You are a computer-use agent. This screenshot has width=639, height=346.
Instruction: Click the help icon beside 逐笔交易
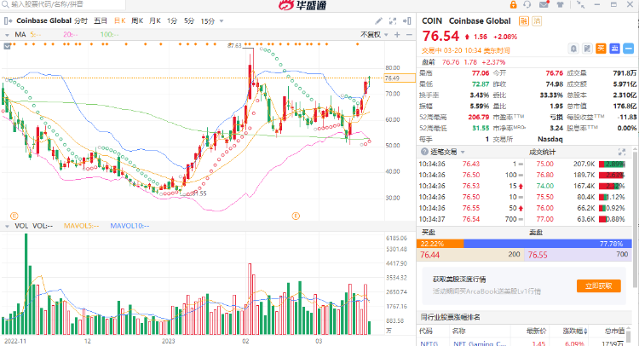point(424,152)
